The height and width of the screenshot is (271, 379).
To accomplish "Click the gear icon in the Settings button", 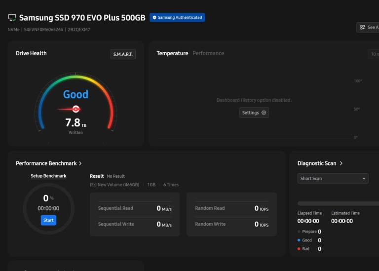I will tap(264, 113).
